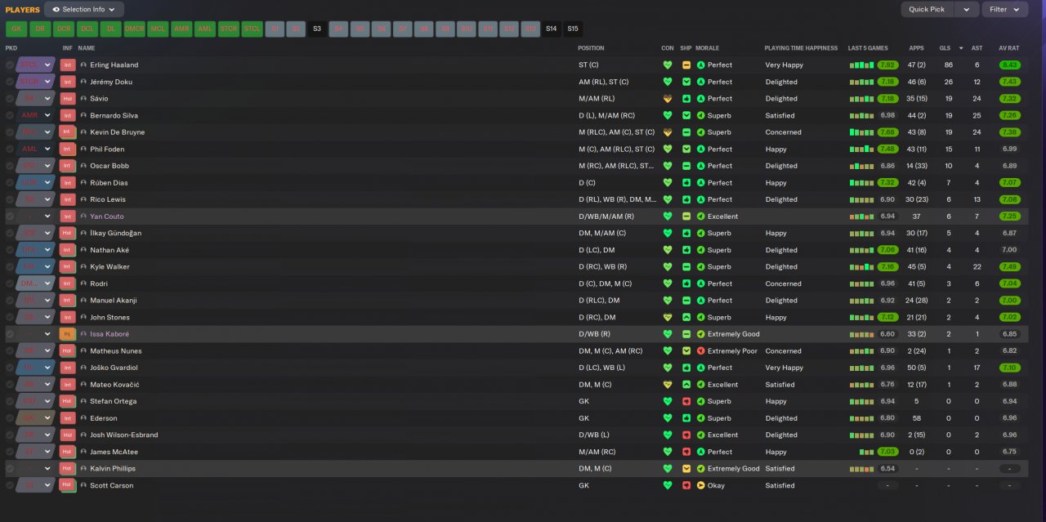Open position dropdown for Yan Couto

point(48,216)
